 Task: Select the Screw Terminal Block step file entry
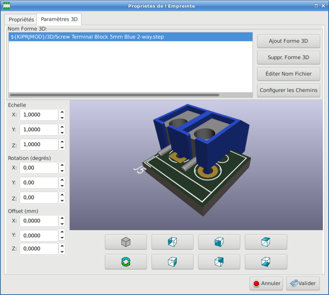[x=130, y=37]
